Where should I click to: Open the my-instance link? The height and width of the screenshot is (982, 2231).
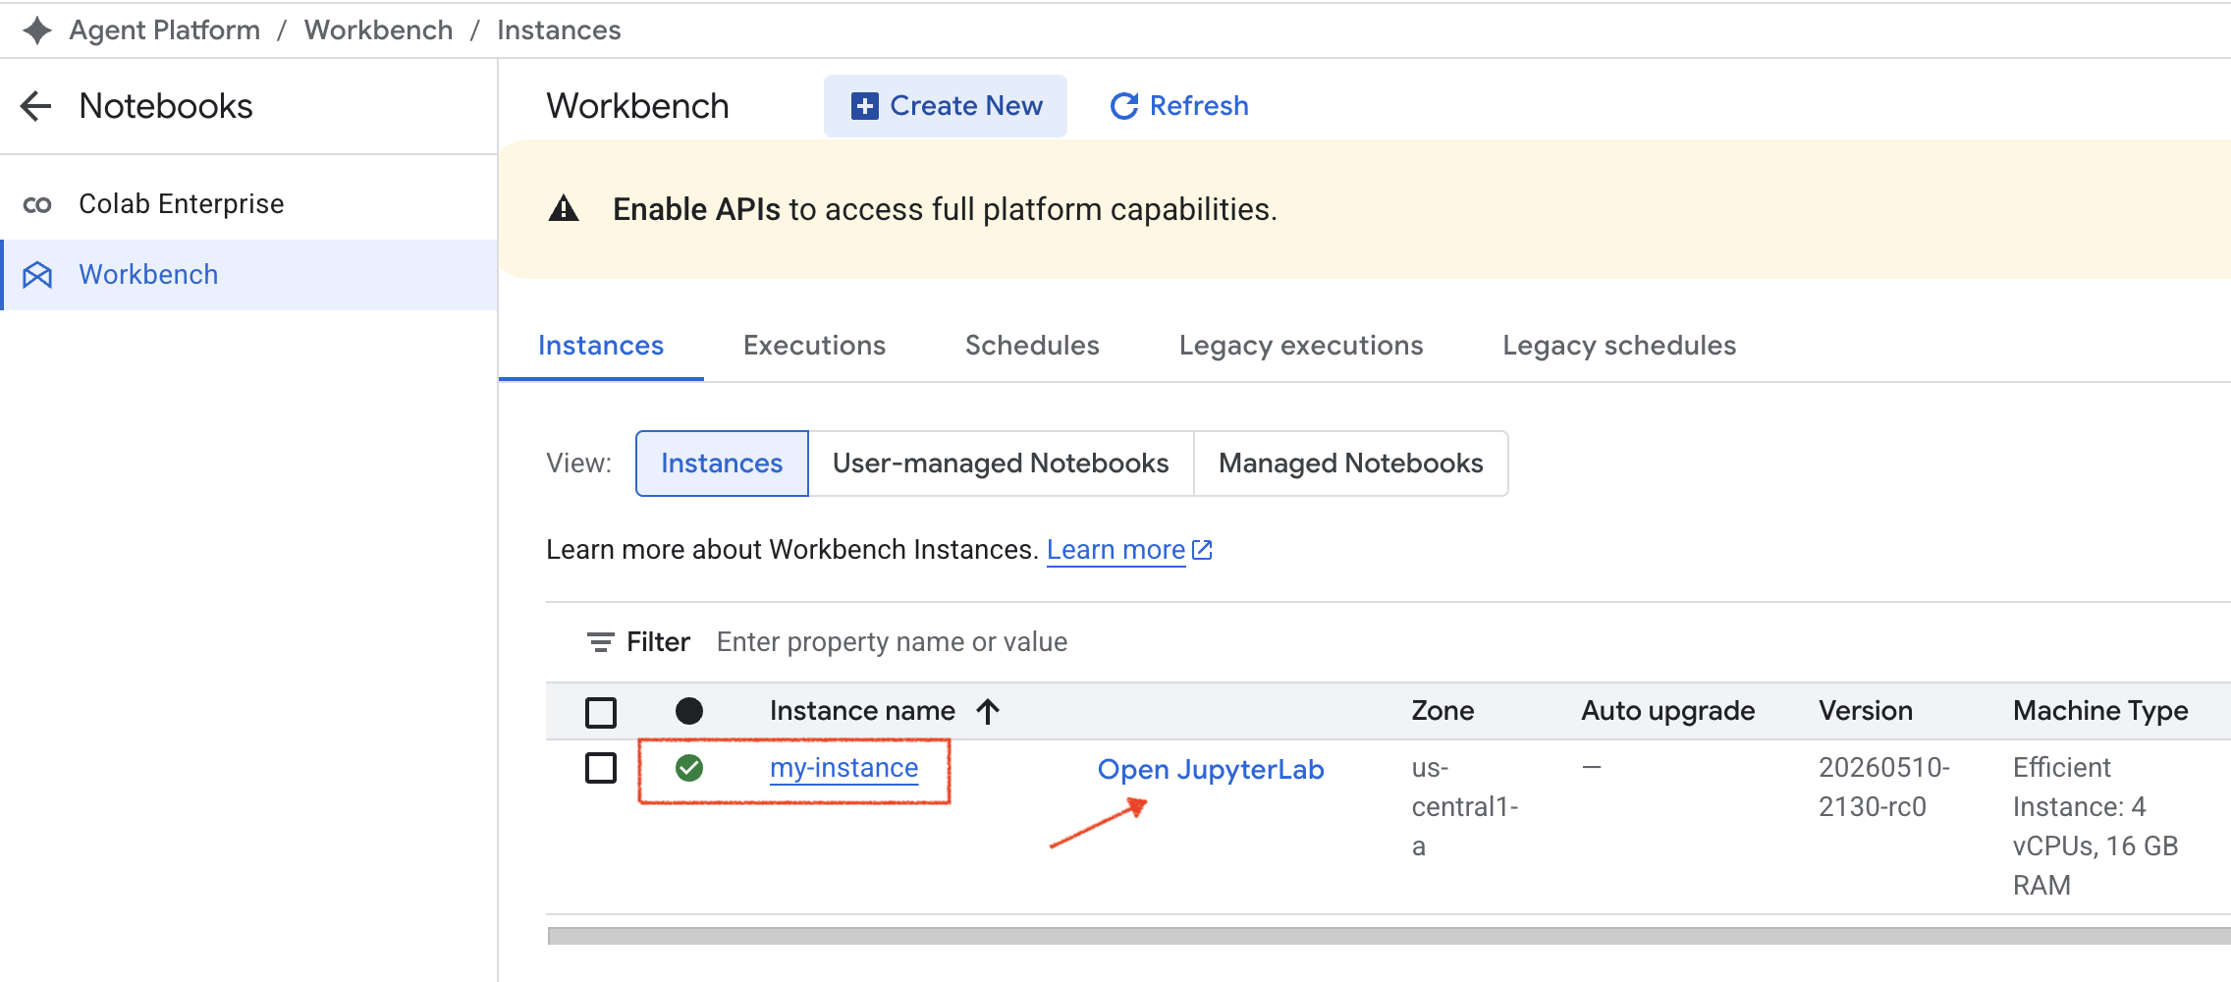[844, 768]
